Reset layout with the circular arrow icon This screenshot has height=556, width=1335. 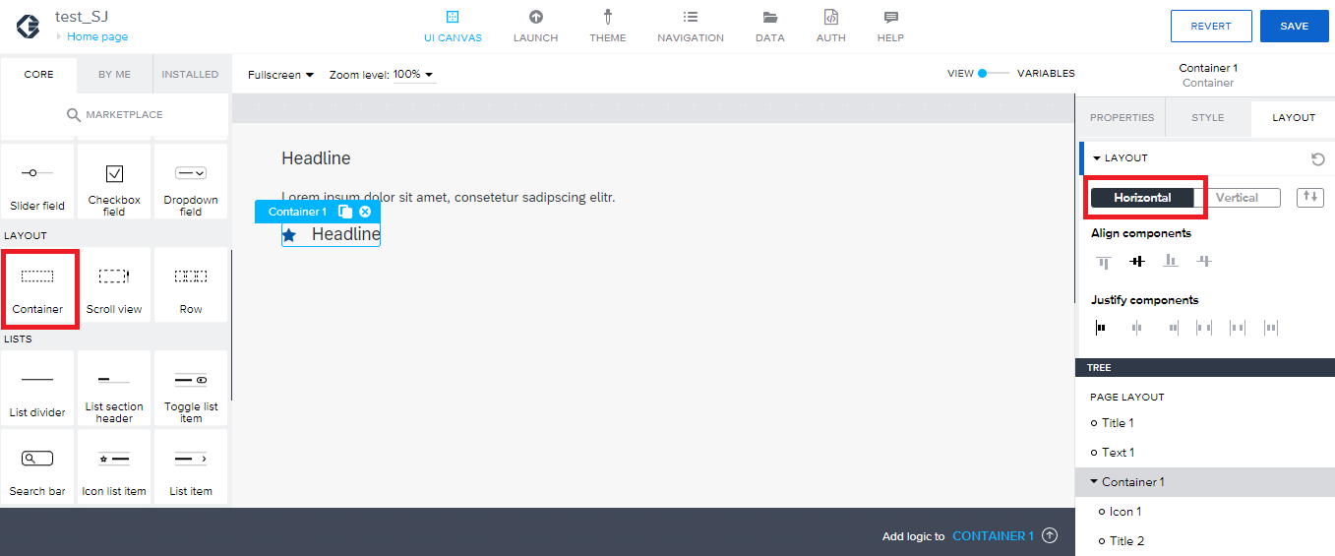[1317, 158]
